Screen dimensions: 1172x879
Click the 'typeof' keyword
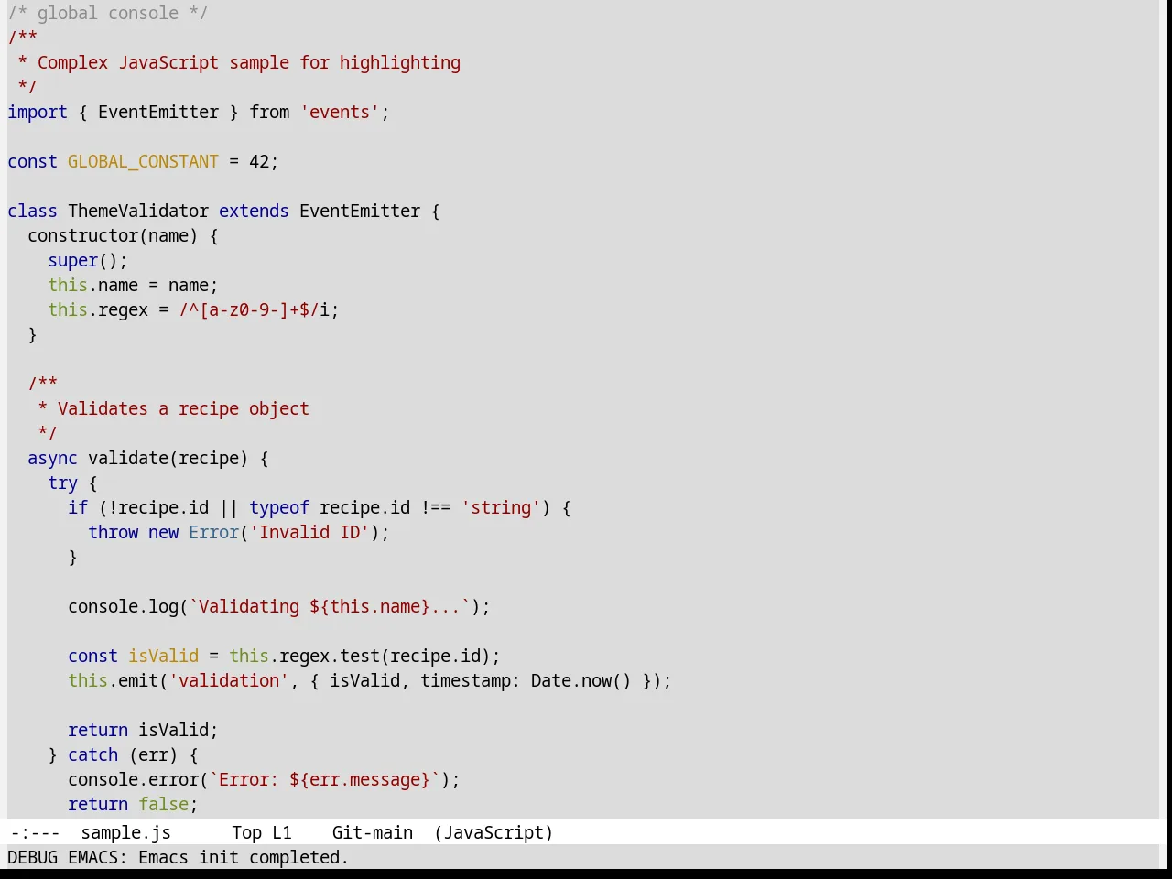pyautogui.click(x=279, y=507)
